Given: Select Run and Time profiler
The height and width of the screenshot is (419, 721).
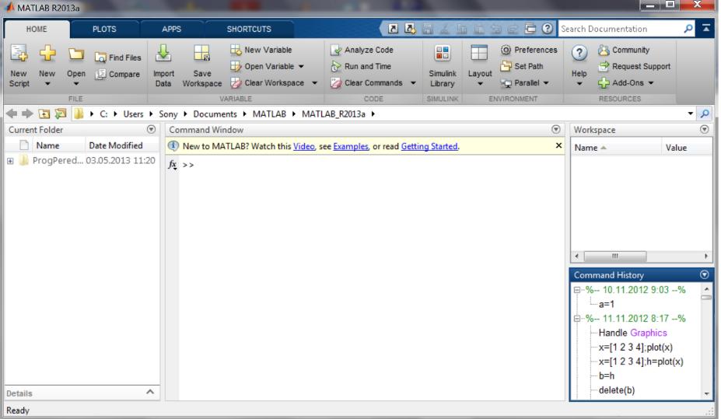Looking at the screenshot, I should point(361,66).
